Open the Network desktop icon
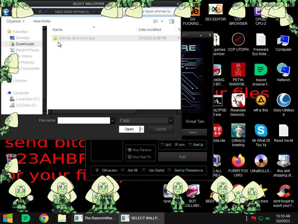Image resolution: width=298 pixels, height=224 pixels. pos(283,72)
